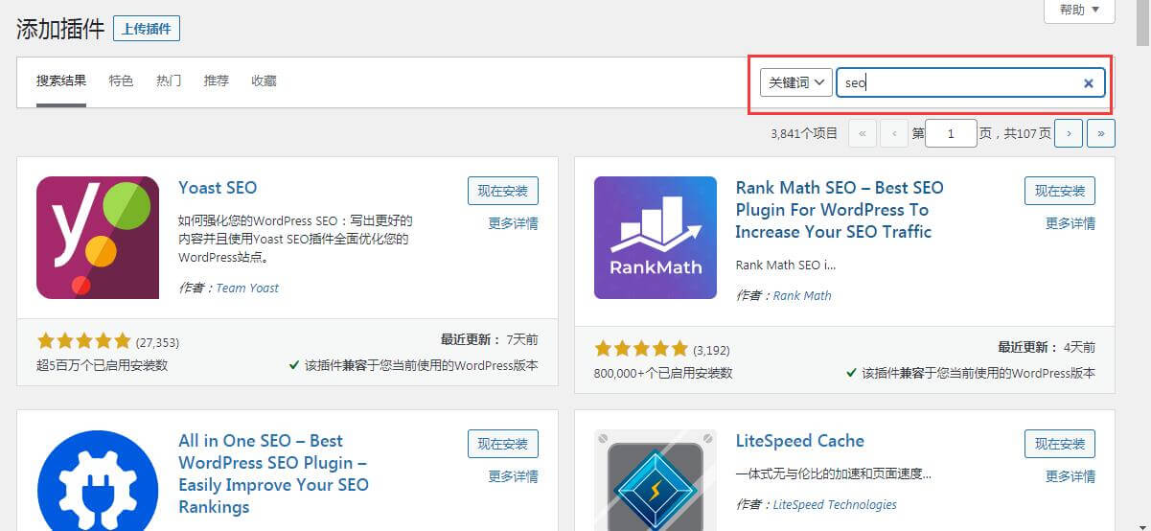
Task: Switch to the 特色 tab
Action: (x=121, y=81)
